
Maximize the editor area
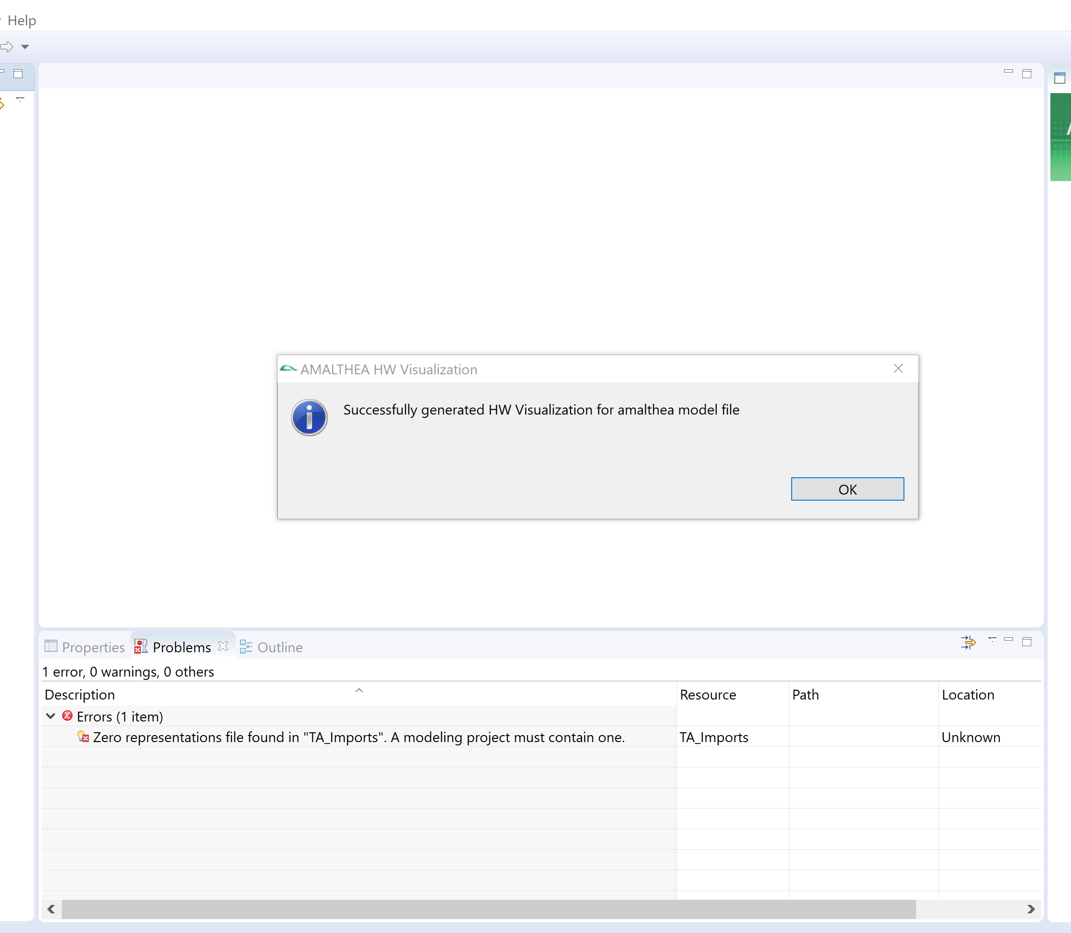(1026, 73)
